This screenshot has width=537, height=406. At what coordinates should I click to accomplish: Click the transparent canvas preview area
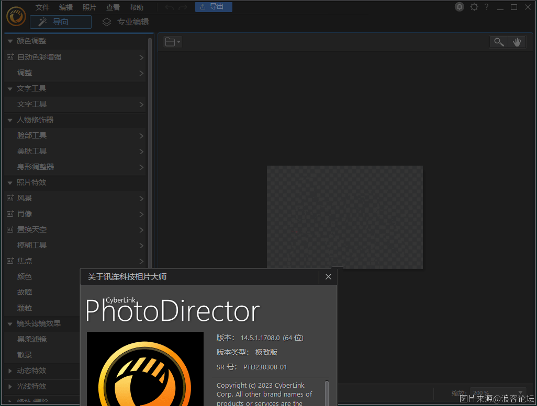344,217
